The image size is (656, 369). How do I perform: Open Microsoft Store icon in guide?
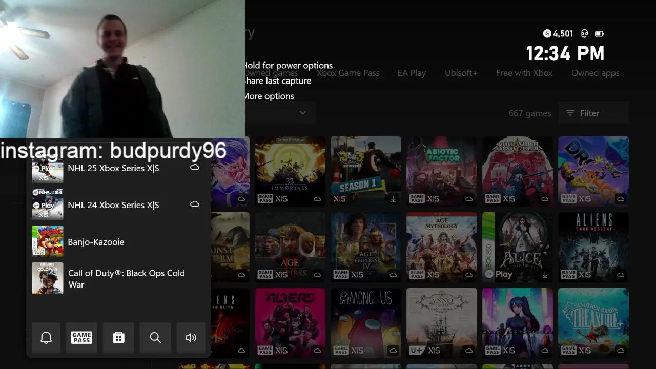pos(118,337)
